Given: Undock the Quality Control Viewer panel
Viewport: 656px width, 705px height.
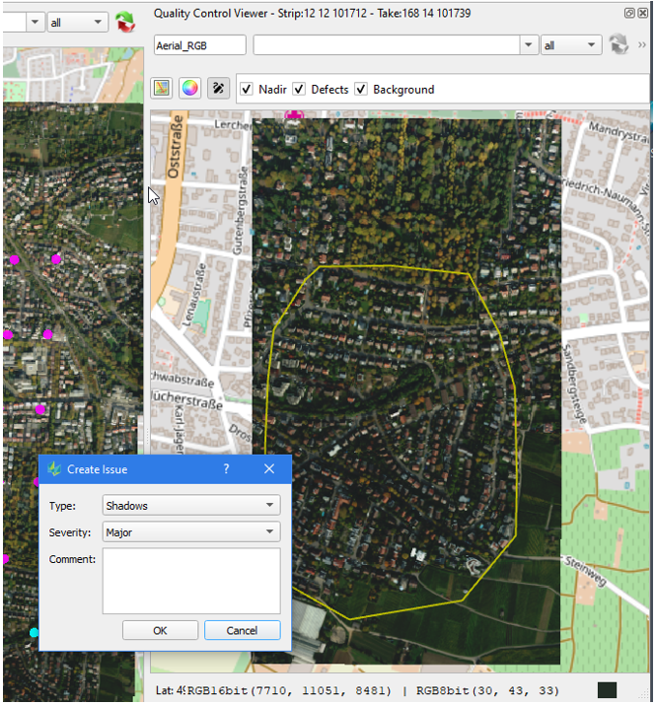Looking at the screenshot, I should (630, 14).
